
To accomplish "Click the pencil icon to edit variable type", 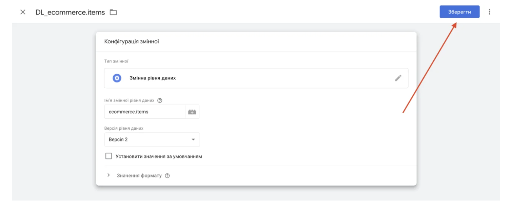I will point(398,78).
